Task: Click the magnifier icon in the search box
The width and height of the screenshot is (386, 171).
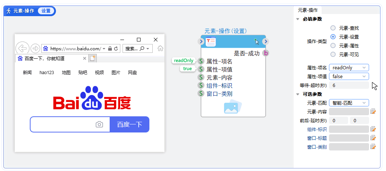Action: click(x=142, y=48)
